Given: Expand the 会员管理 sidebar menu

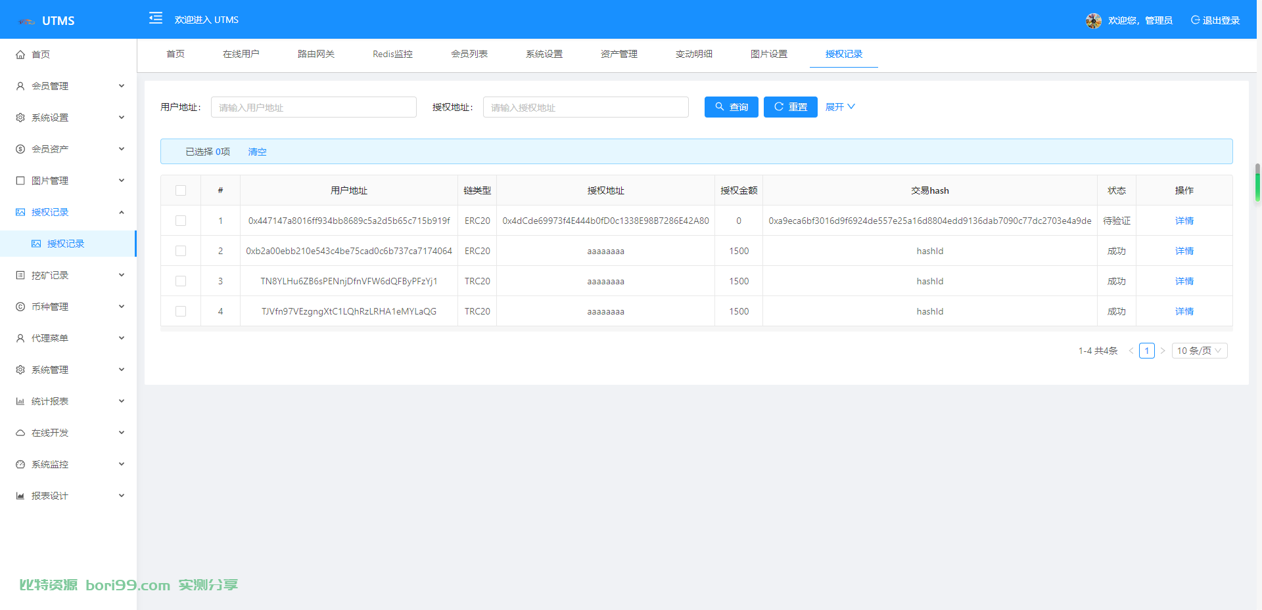Looking at the screenshot, I should [x=68, y=86].
